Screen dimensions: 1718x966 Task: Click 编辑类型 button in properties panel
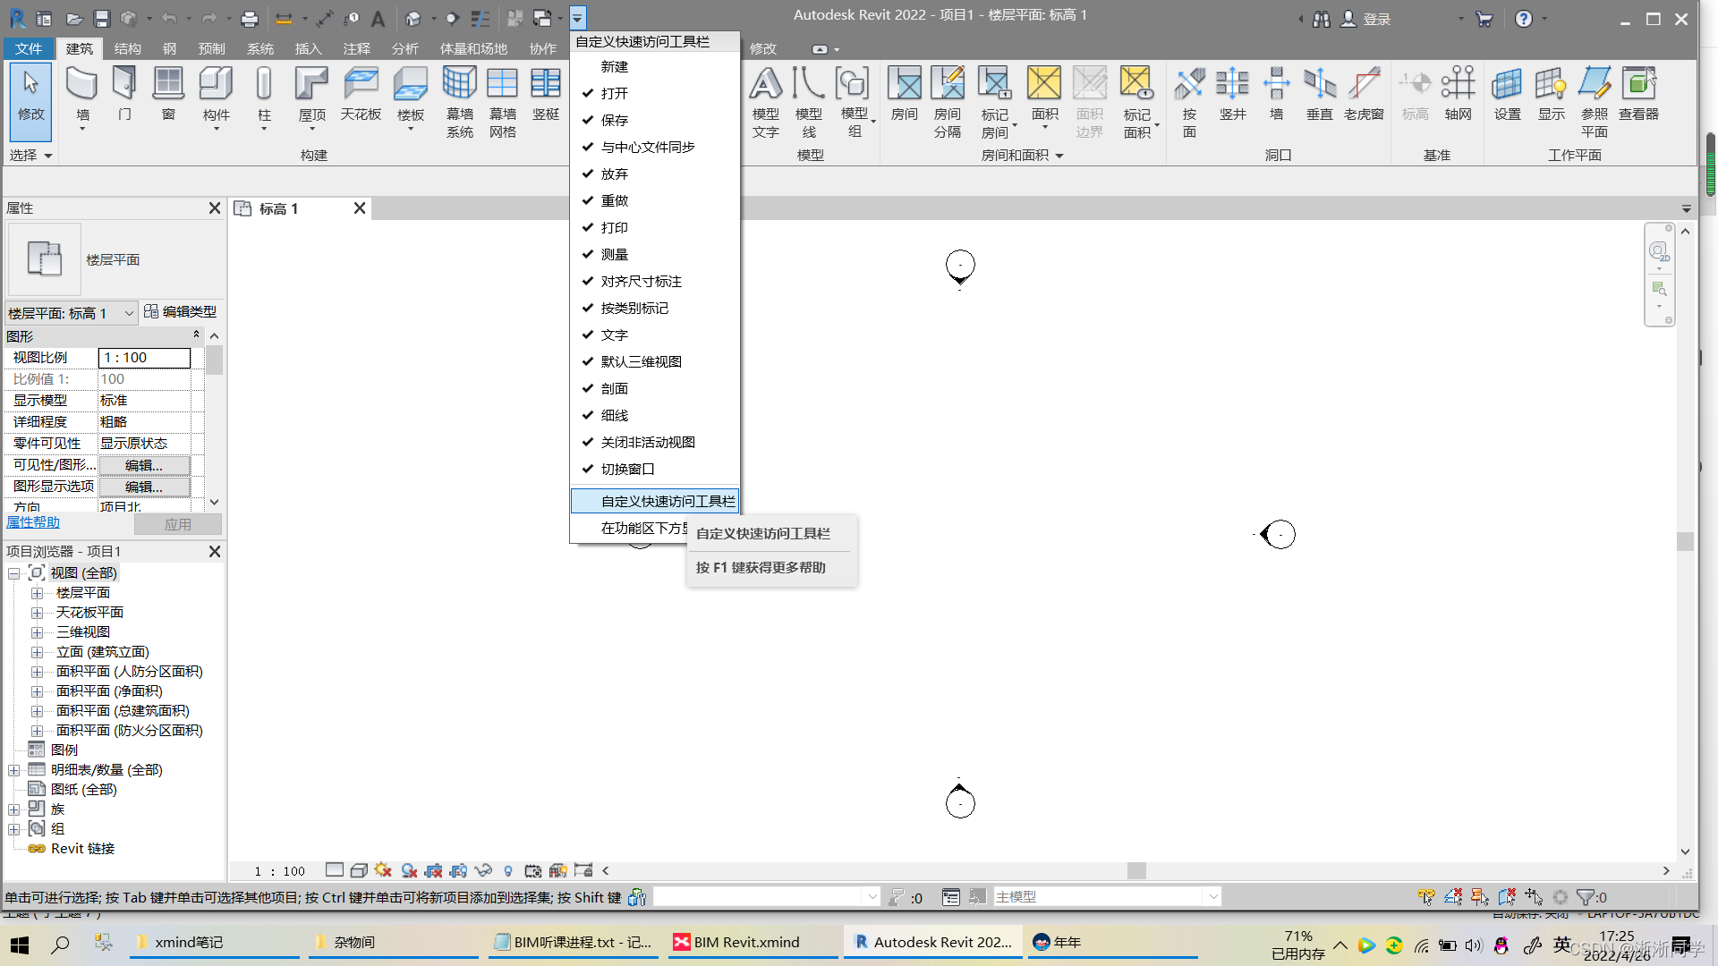click(x=179, y=311)
